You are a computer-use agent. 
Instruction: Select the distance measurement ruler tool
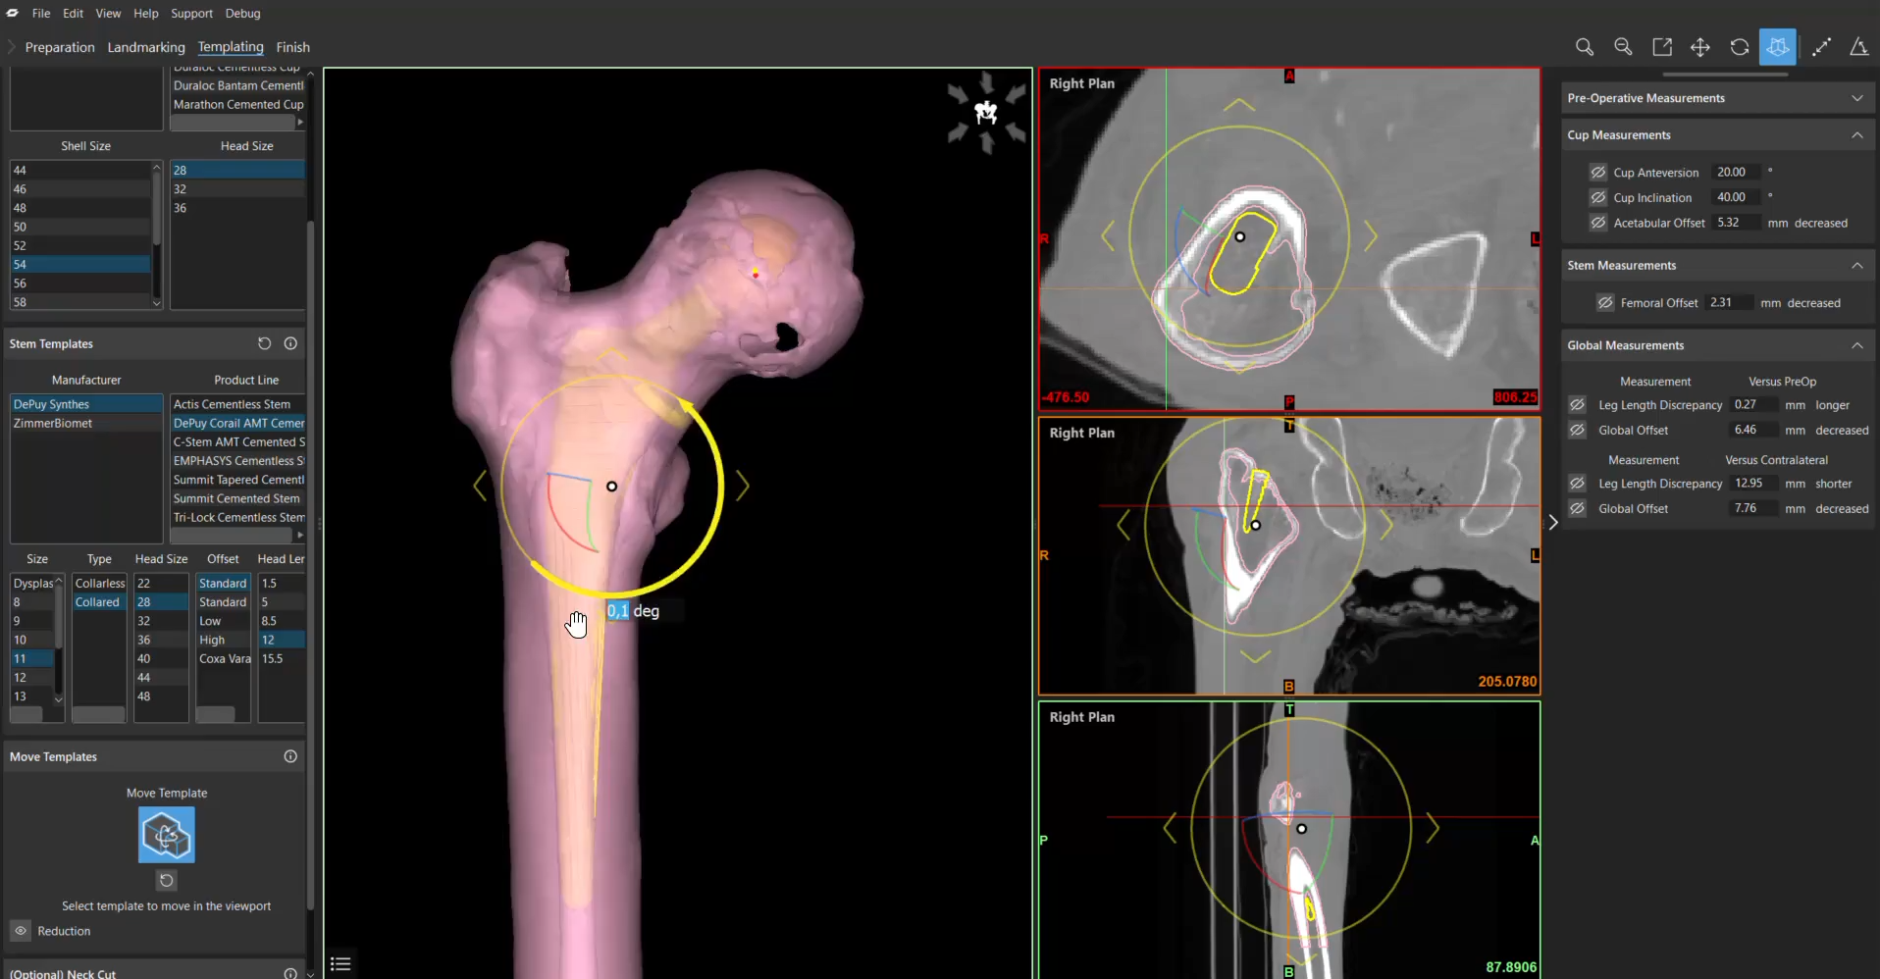pyautogui.click(x=1821, y=47)
